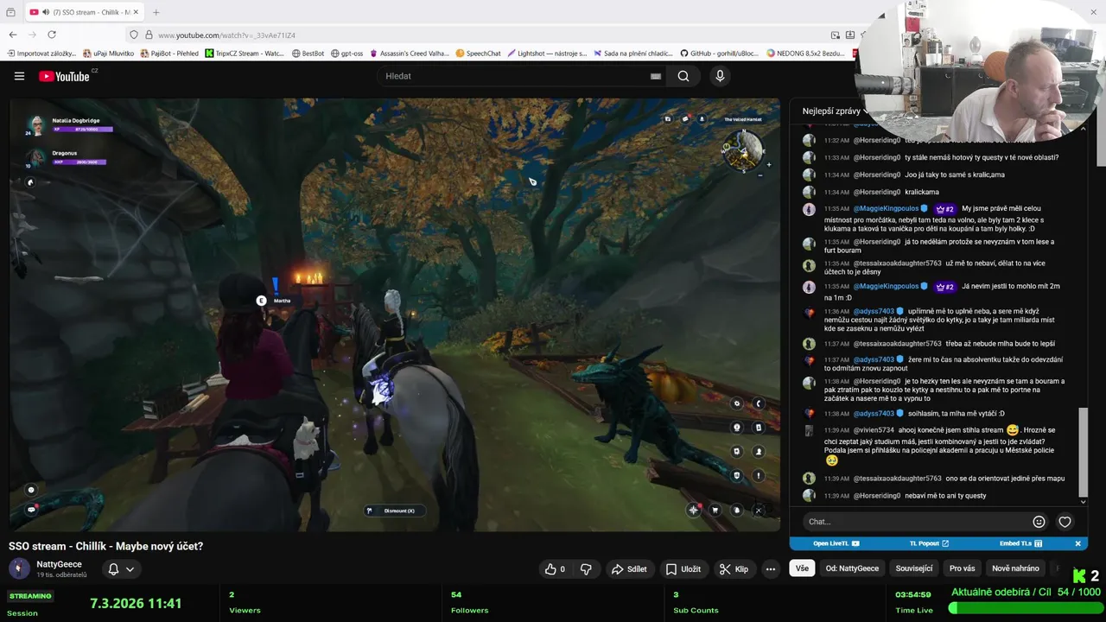Image resolution: width=1106 pixels, height=622 pixels.
Task: Open a new browser tab
Action: [x=156, y=12]
